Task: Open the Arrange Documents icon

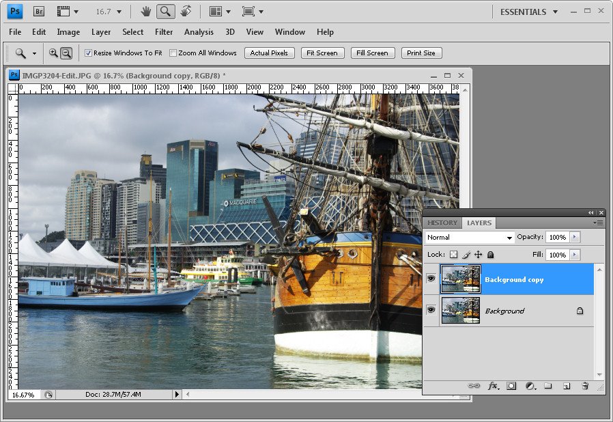Action: click(216, 12)
